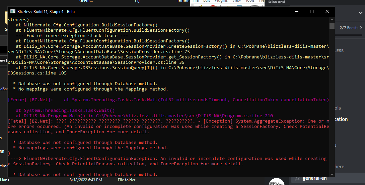Viewport: 365px width, 185px height.
Task: Close the Blizzless console window
Action: click(327, 12)
